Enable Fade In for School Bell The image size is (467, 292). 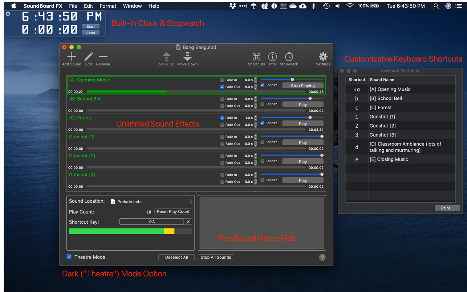pos(222,99)
